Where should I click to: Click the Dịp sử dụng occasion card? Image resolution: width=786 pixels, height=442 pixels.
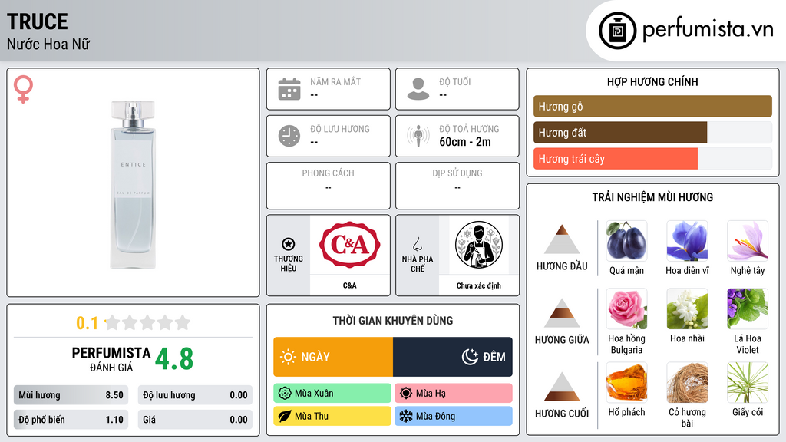point(457,186)
